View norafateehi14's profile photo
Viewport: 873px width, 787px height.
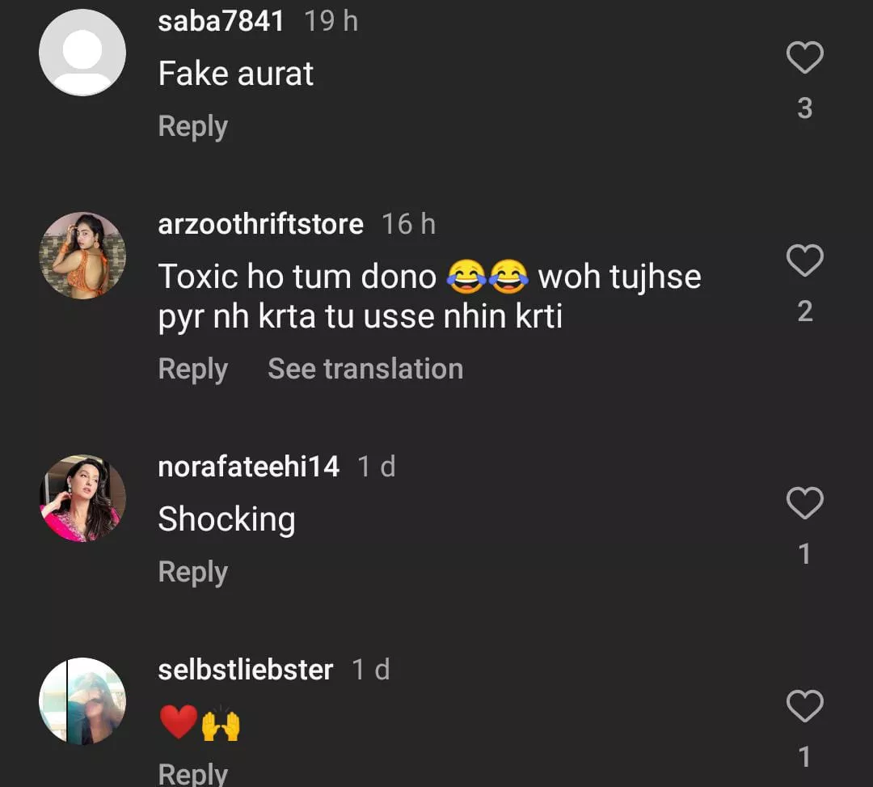click(82, 498)
